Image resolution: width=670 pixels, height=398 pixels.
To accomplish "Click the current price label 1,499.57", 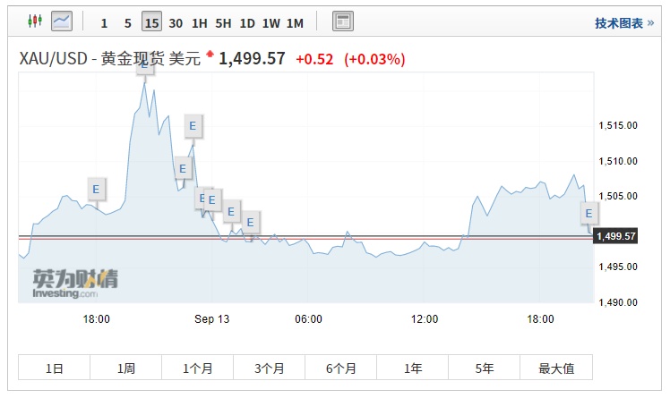I will pyautogui.click(x=616, y=237).
